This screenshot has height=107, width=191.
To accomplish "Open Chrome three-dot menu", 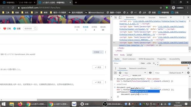I will [x=188, y=8].
